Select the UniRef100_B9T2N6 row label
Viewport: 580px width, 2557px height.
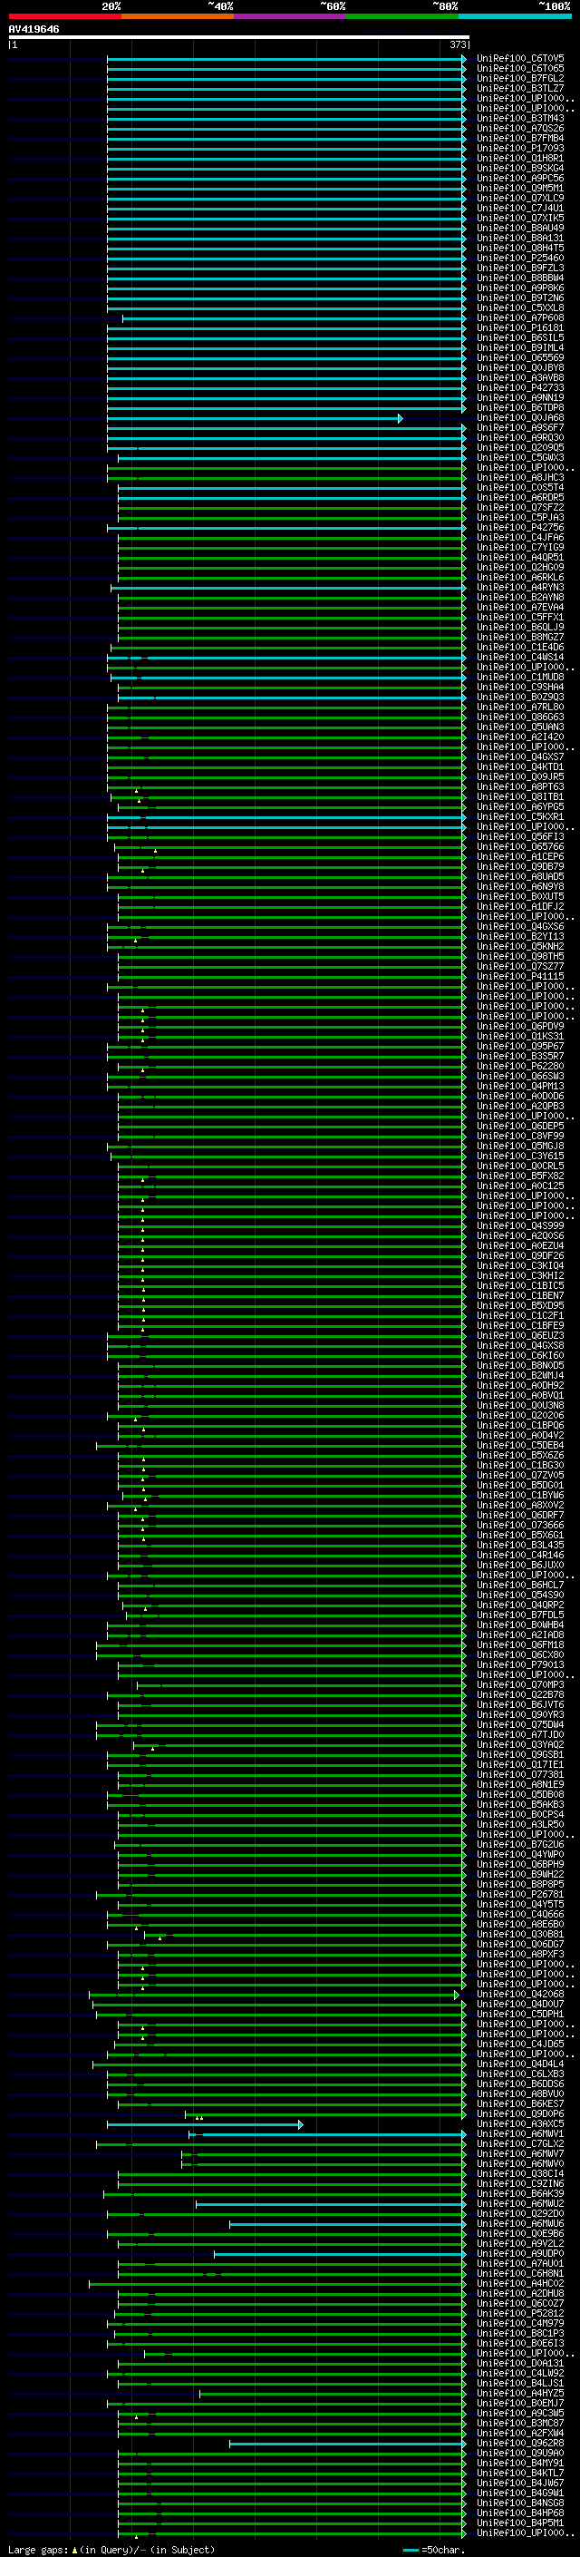click(520, 298)
